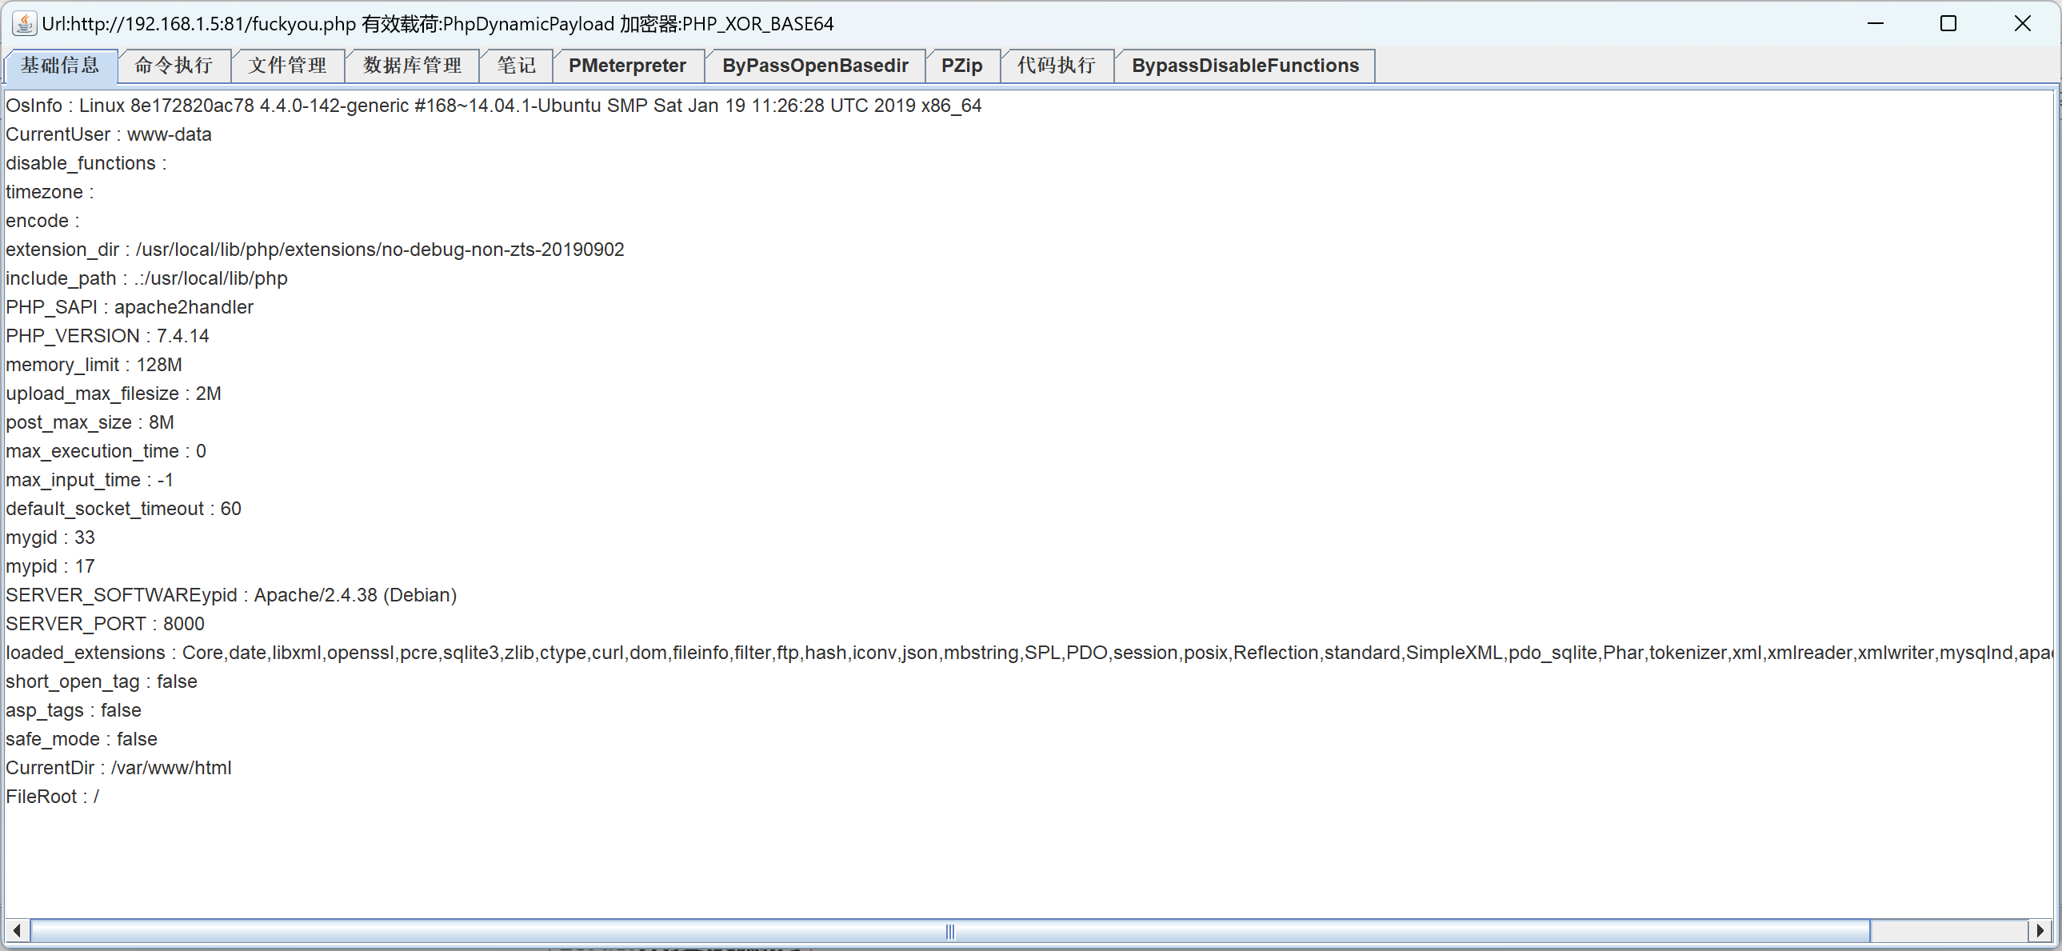Click the Java app icon in title bar

24,23
